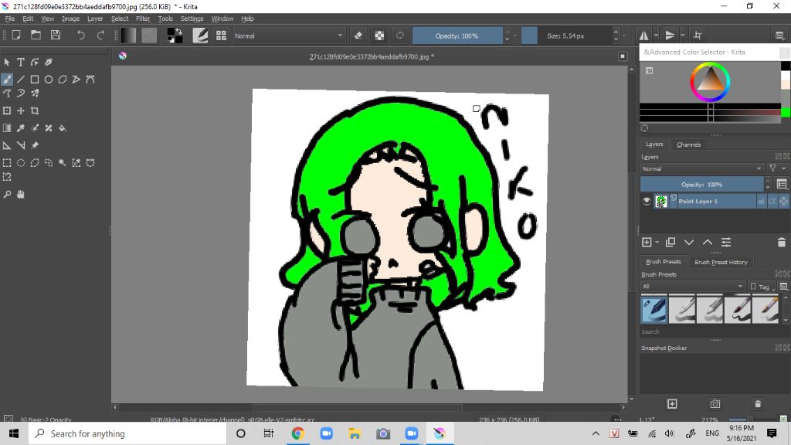The width and height of the screenshot is (791, 445).
Task: Expand horizontal mirror options arrow
Action: 656,36
